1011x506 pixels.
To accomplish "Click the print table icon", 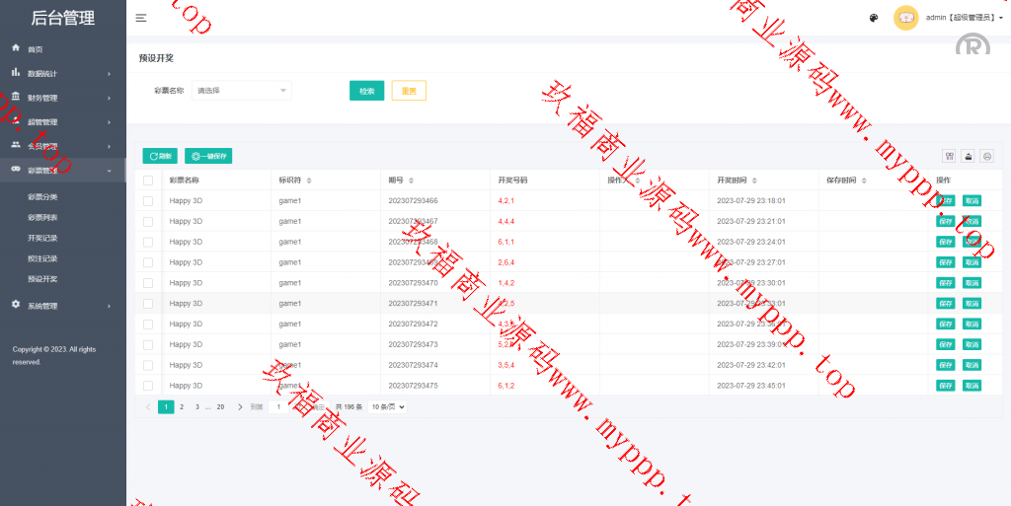I will [x=986, y=156].
